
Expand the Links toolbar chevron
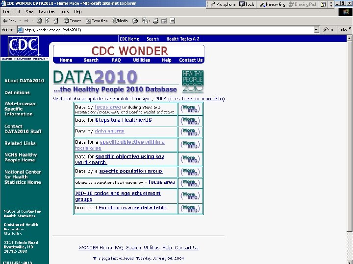tap(350, 29)
